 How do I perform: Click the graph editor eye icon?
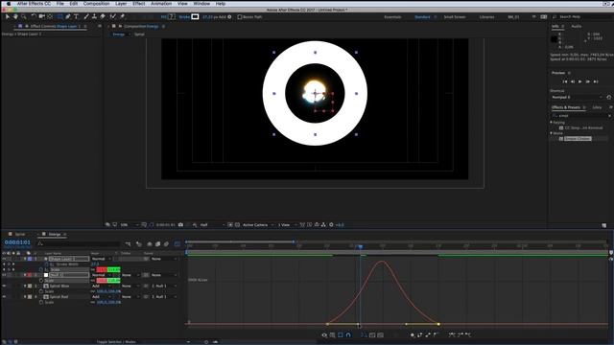[324, 335]
